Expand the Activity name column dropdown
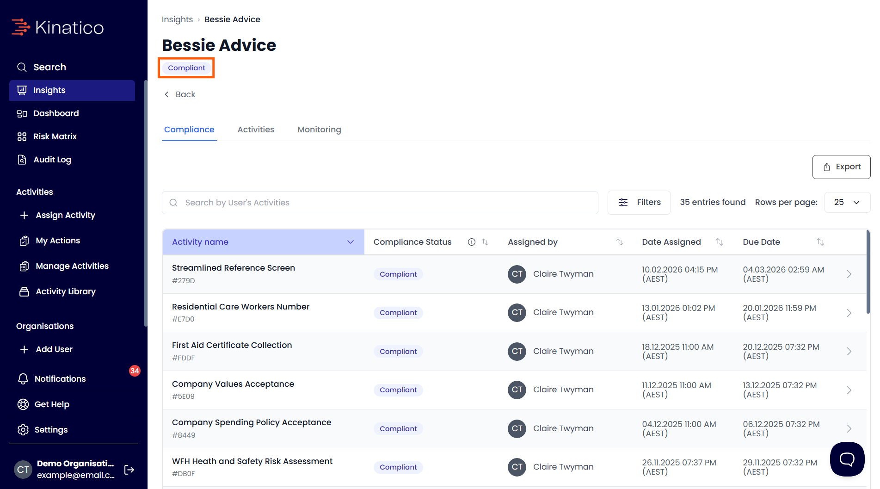The height and width of the screenshot is (489, 880). click(351, 242)
